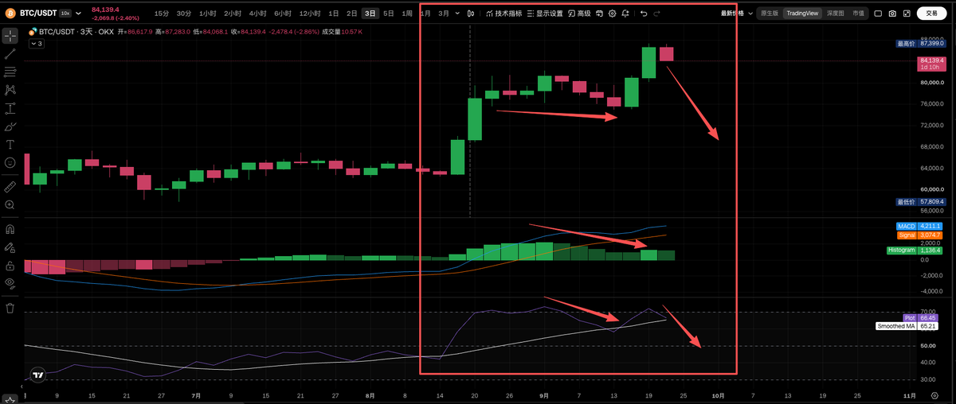This screenshot has height=404, width=956.
Task: Toggle magnet mode for drawings
Action: click(10, 229)
